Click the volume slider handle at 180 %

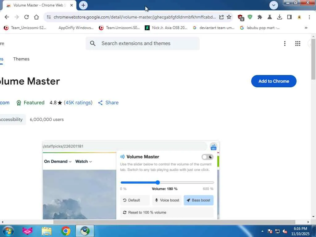[x=158, y=183]
